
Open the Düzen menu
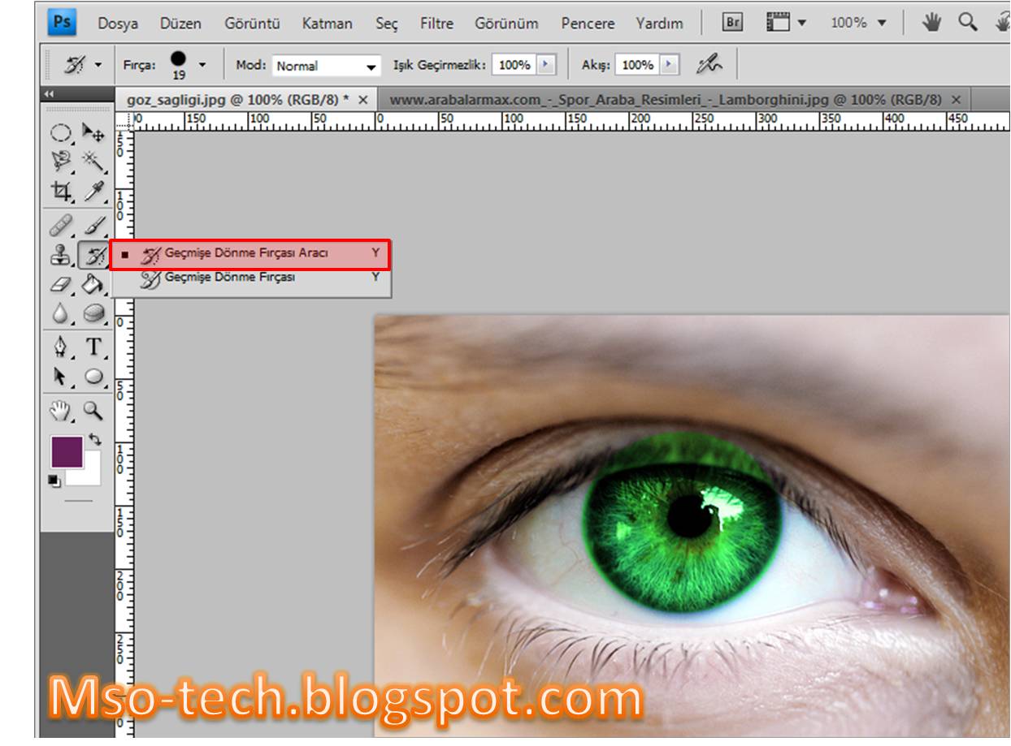[x=180, y=24]
